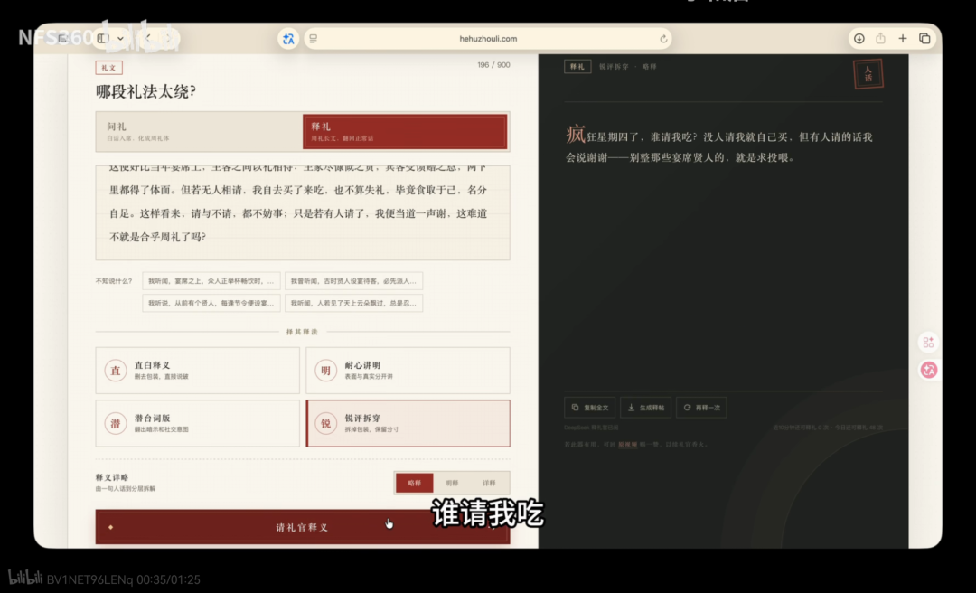Pick suggestion '我听闻,人若见了天上云朵飘过'

353,304
